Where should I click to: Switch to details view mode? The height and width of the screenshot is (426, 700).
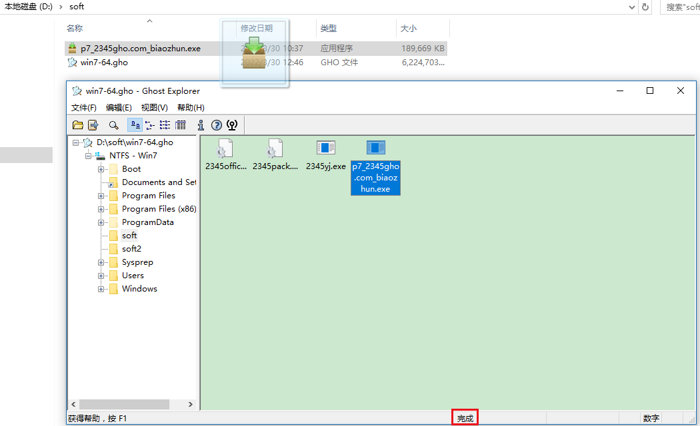click(181, 124)
